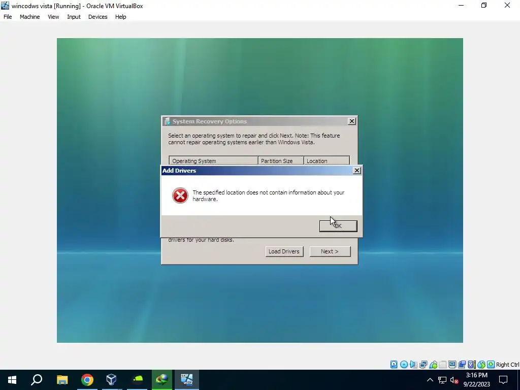The image size is (520, 390).
Task: Open the Devices menu
Action: 98,17
